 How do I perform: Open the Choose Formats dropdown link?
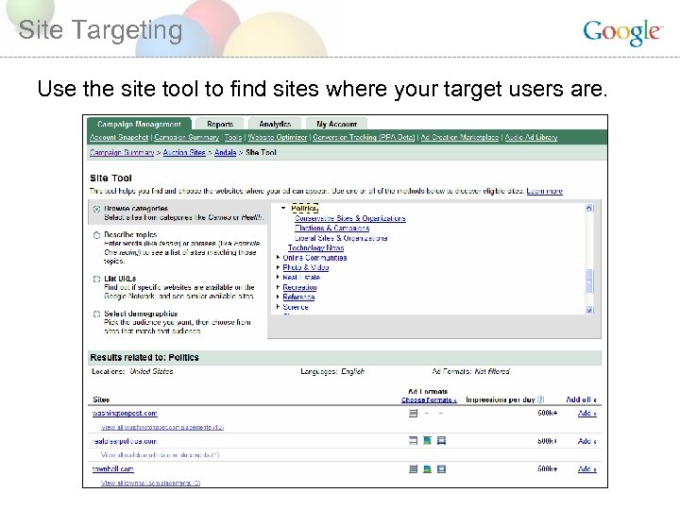pyautogui.click(x=429, y=399)
